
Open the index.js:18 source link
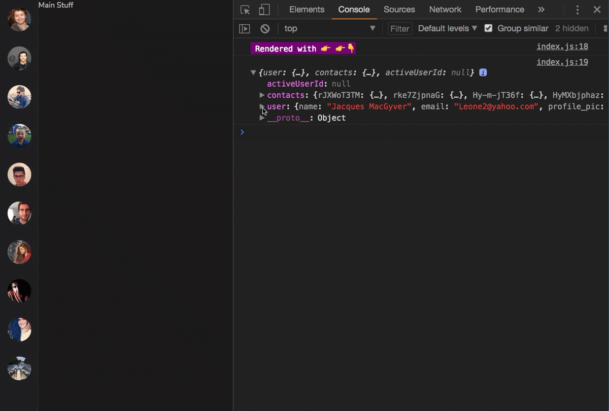point(562,47)
